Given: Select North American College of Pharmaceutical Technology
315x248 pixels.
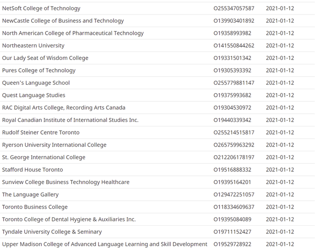Looking at the screenshot, I should coord(73,33).
